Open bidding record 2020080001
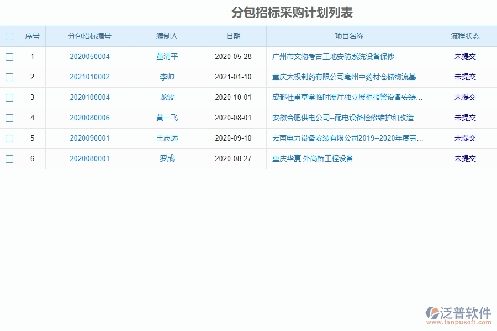 [89, 158]
